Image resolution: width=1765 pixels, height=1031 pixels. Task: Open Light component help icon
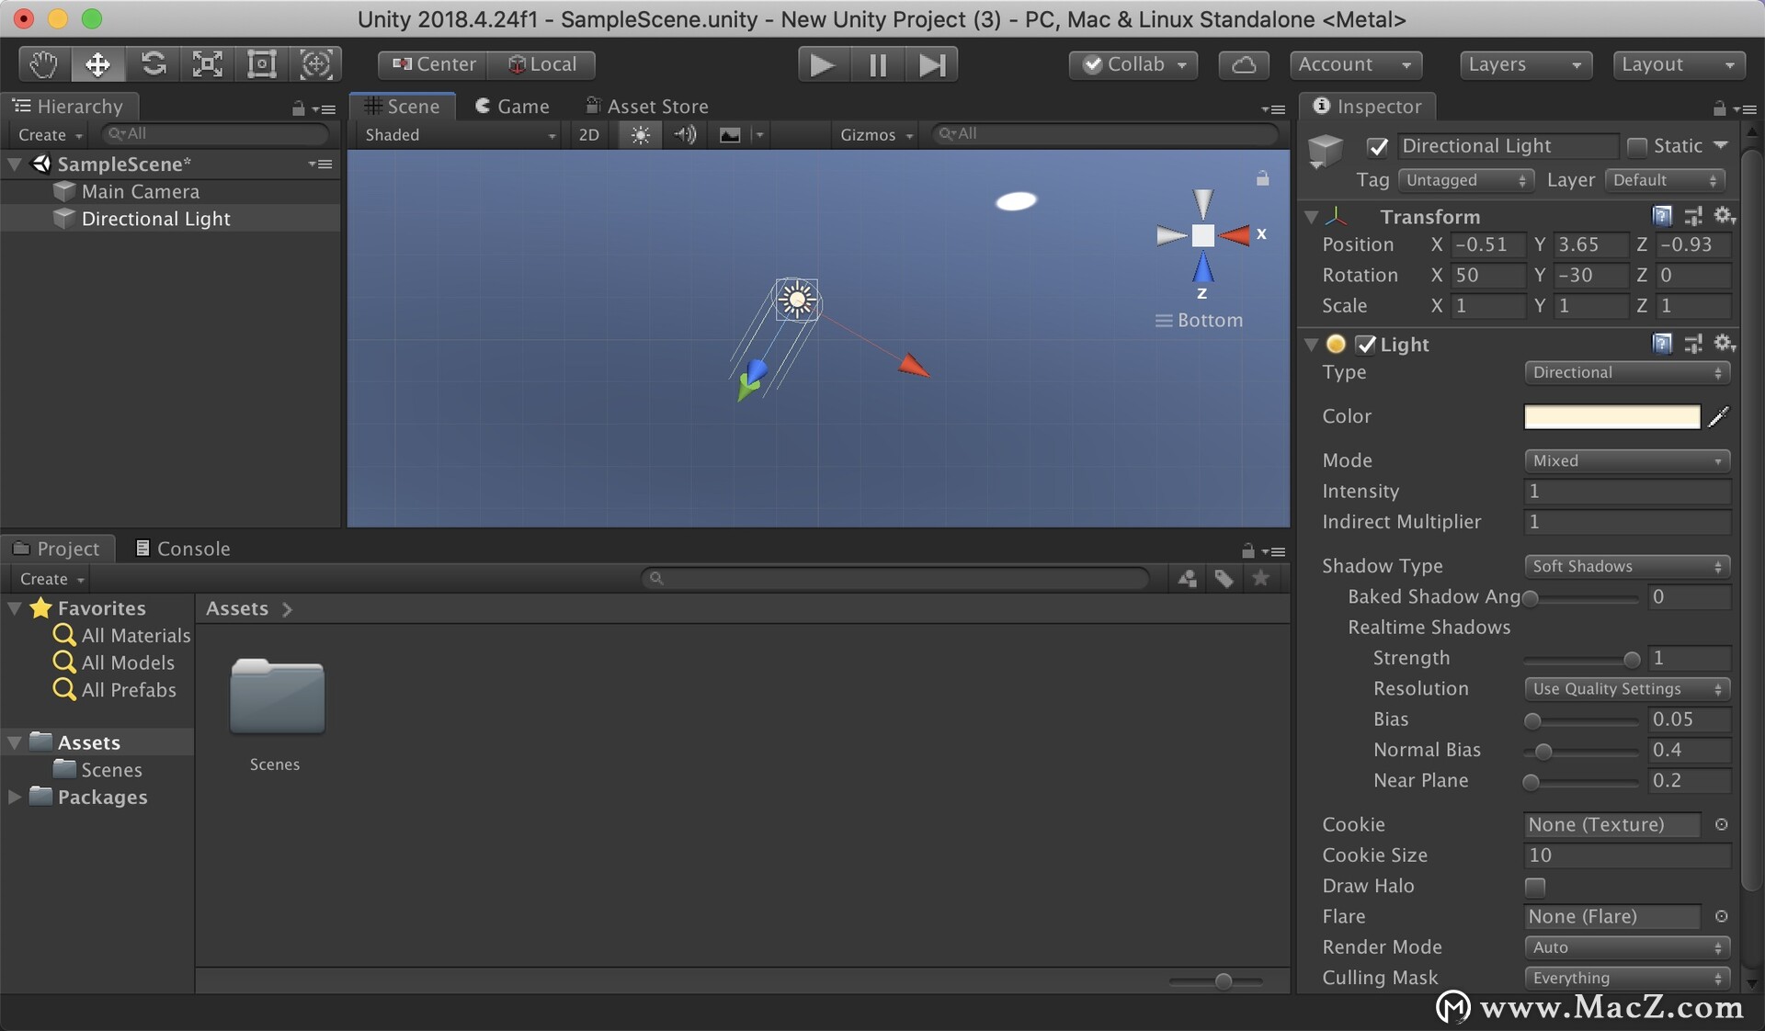[1662, 344]
